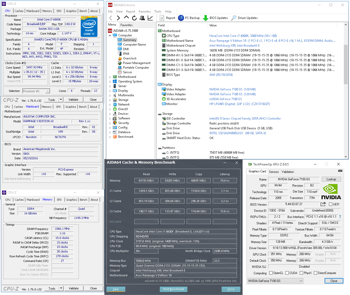
Task: Click the AIDA64 Refresh icon
Action: pos(134,18)
